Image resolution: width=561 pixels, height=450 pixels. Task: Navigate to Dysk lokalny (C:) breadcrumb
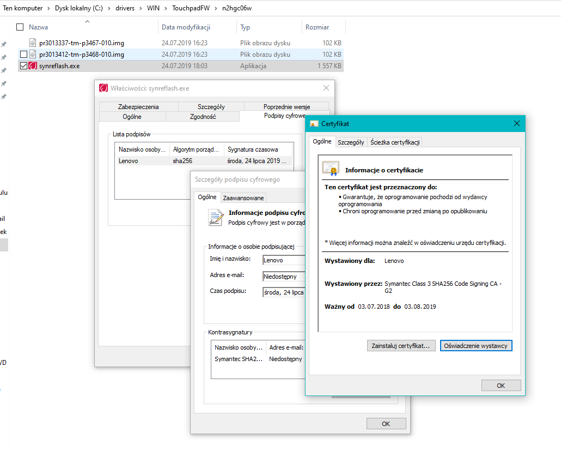pyautogui.click(x=79, y=8)
